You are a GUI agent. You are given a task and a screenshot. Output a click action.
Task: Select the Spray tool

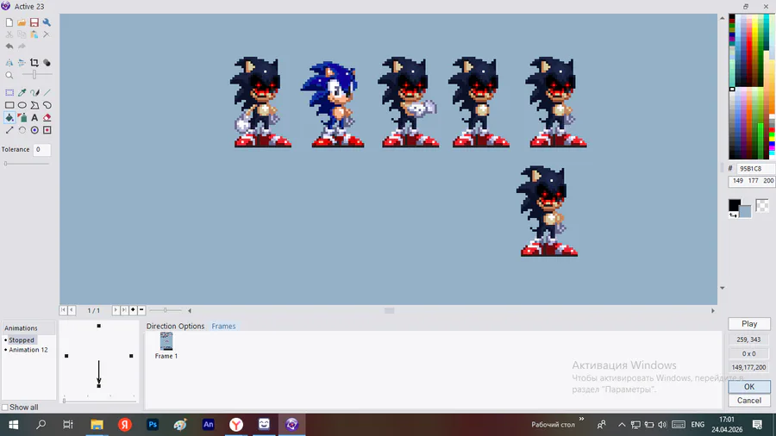point(22,118)
